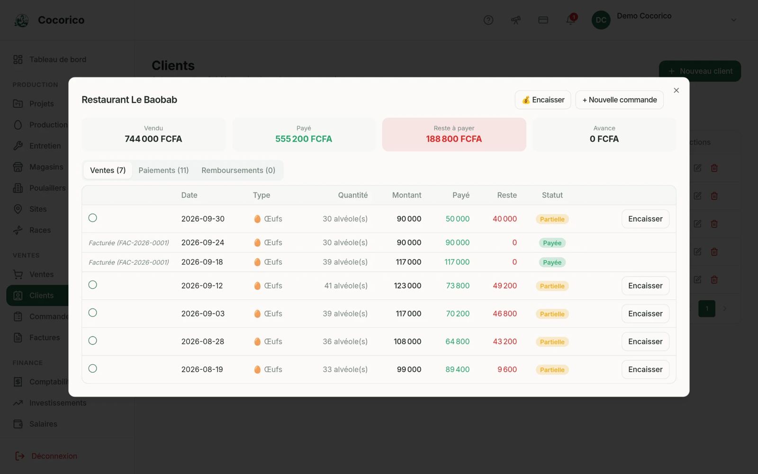Image resolution: width=758 pixels, height=474 pixels.
Task: Click the Production egg sidebar icon
Action: click(x=18, y=125)
